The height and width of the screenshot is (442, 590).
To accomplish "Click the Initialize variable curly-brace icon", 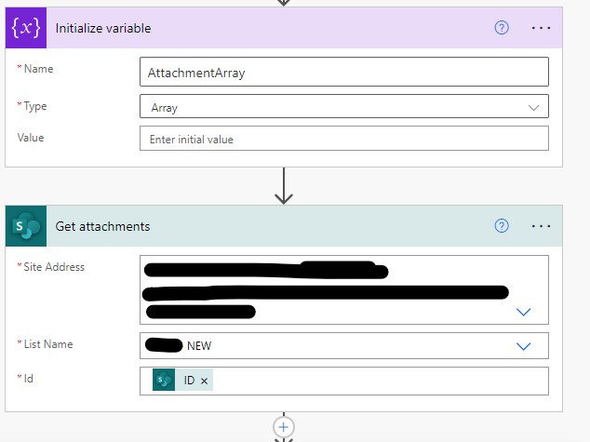I will (x=26, y=28).
